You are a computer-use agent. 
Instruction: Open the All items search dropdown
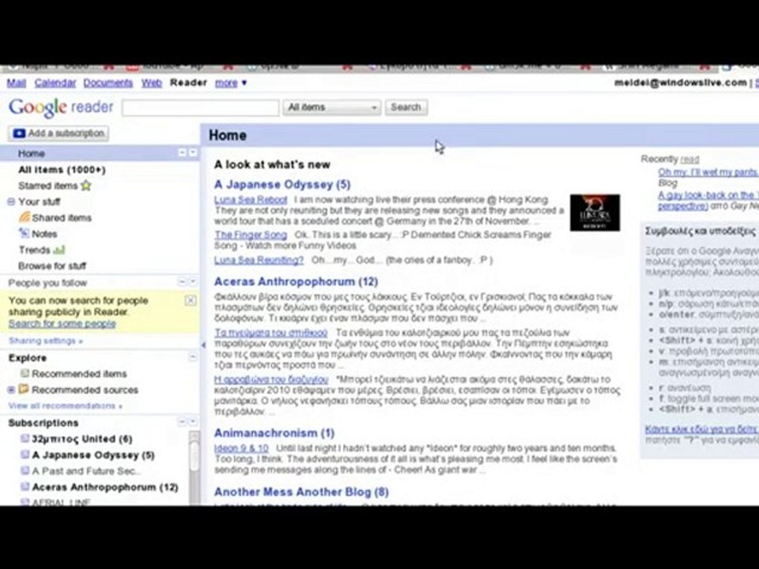coord(332,107)
